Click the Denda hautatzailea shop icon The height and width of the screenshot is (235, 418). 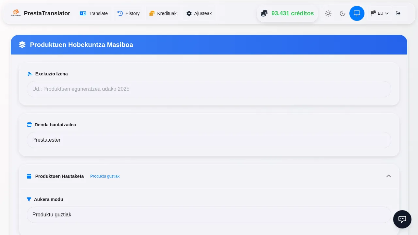(29, 125)
